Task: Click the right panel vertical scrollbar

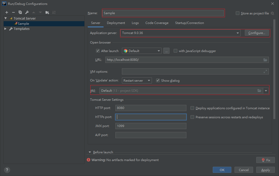Action: tap(274, 69)
